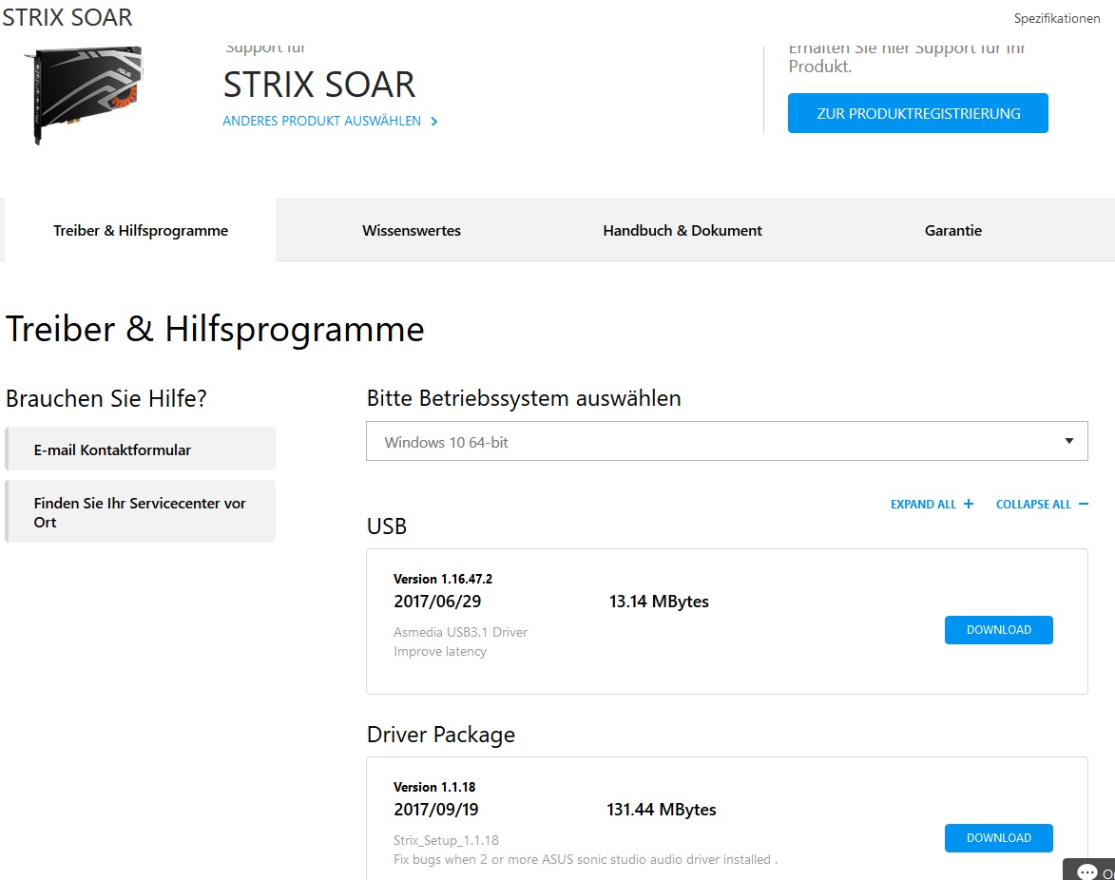Open the Treiber & Hilfsprogramme tab
The width and height of the screenshot is (1115, 880).
(x=140, y=230)
